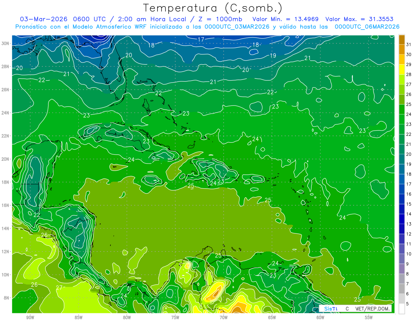Click "Valor Min. = 13.4969" text
The height and width of the screenshot is (322, 418).
pyautogui.click(x=286, y=19)
